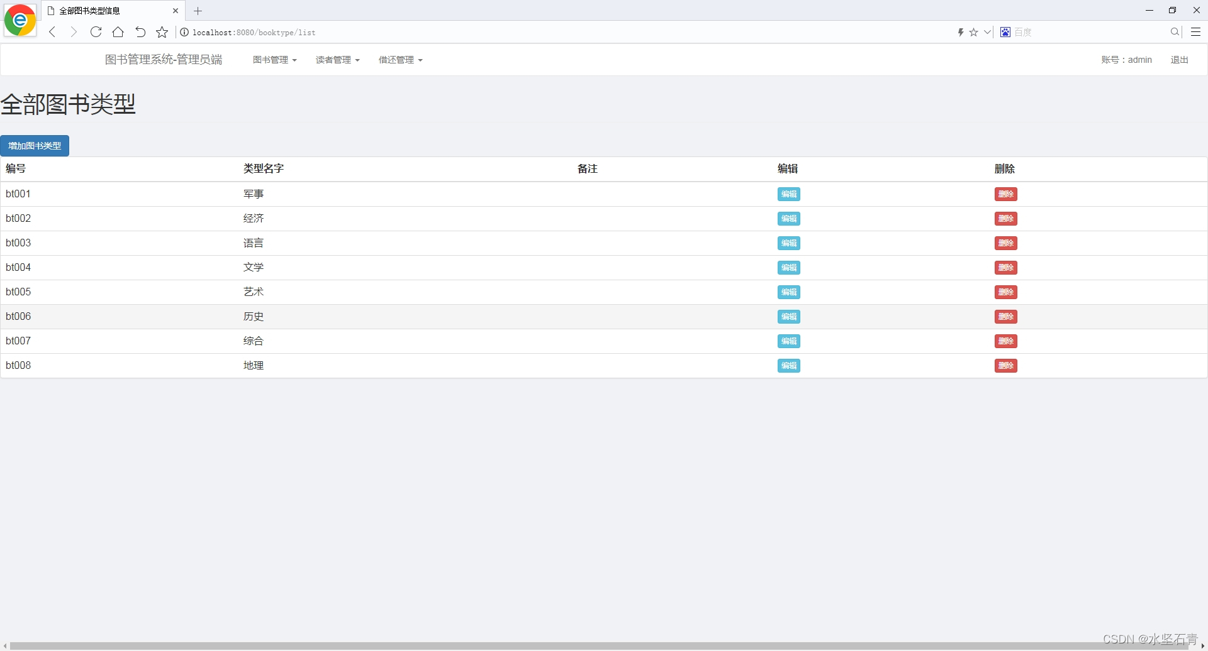The height and width of the screenshot is (651, 1208).
Task: Click the search icon near top right
Action: pyautogui.click(x=1174, y=31)
